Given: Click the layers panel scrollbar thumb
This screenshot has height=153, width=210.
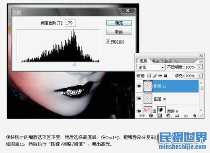Looking at the screenshot, I should pos(201,88).
